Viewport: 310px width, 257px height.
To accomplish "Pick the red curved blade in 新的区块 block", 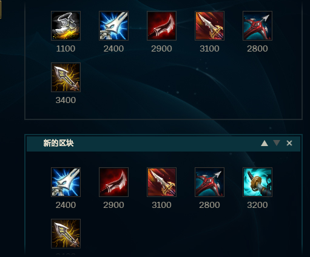I will click(x=113, y=182).
